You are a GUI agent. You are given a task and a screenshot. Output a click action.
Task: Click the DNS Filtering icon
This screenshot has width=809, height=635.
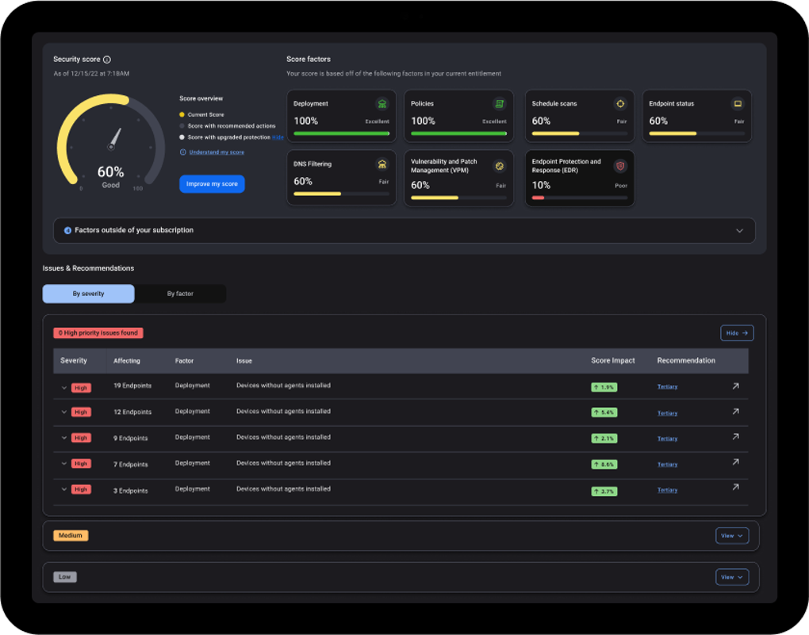381,164
